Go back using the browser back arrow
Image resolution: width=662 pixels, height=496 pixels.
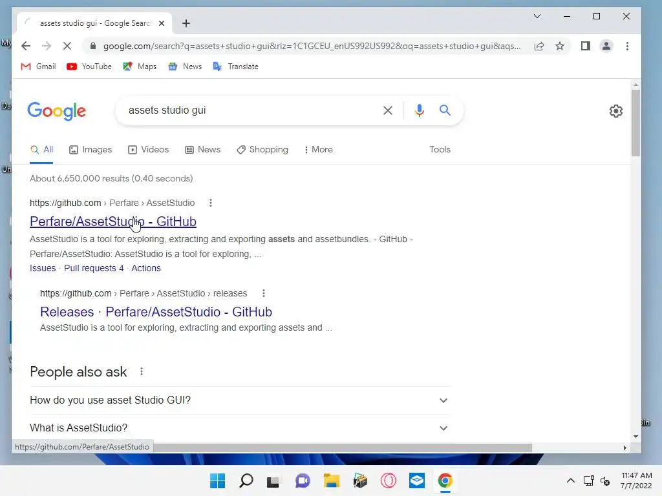click(26, 46)
